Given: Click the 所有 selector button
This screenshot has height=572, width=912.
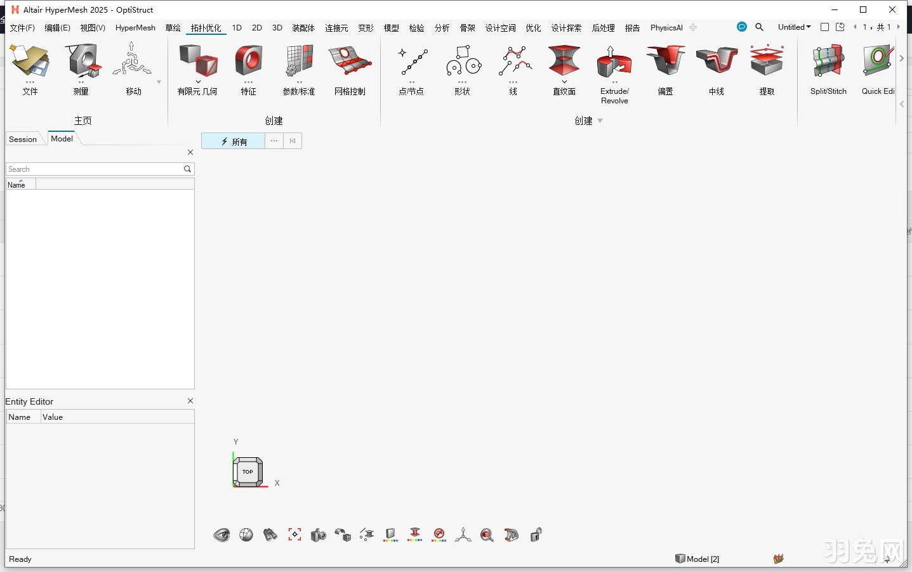Looking at the screenshot, I should (233, 141).
